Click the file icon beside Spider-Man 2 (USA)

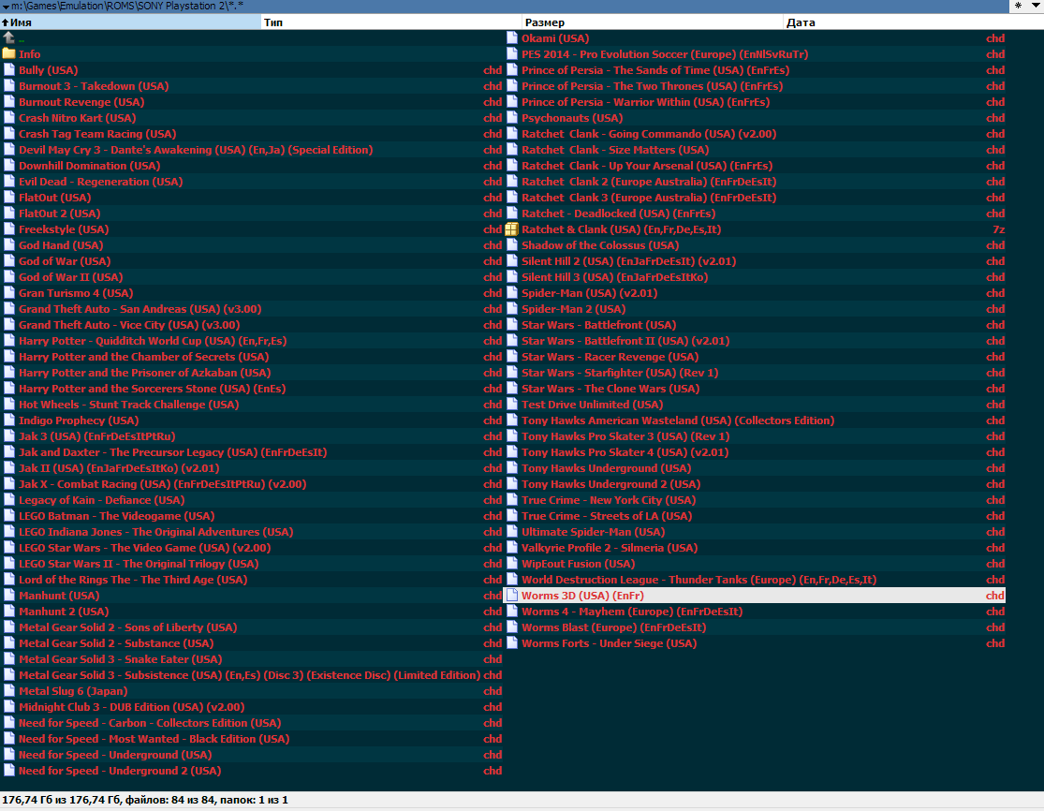click(511, 309)
